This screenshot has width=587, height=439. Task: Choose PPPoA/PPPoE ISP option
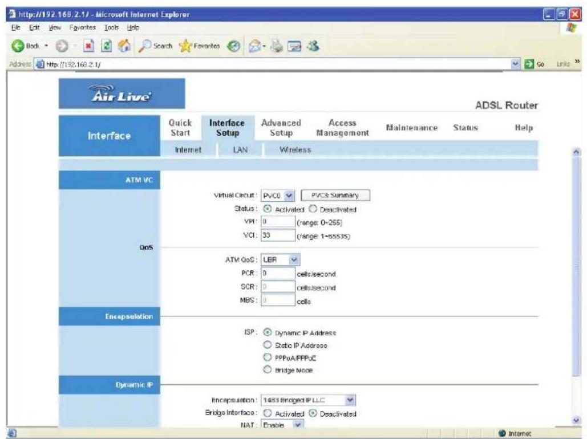click(268, 357)
